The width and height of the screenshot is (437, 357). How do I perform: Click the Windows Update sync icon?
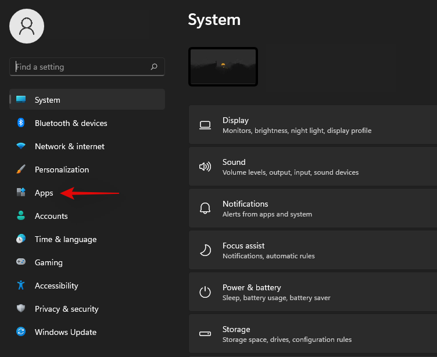[21, 332]
